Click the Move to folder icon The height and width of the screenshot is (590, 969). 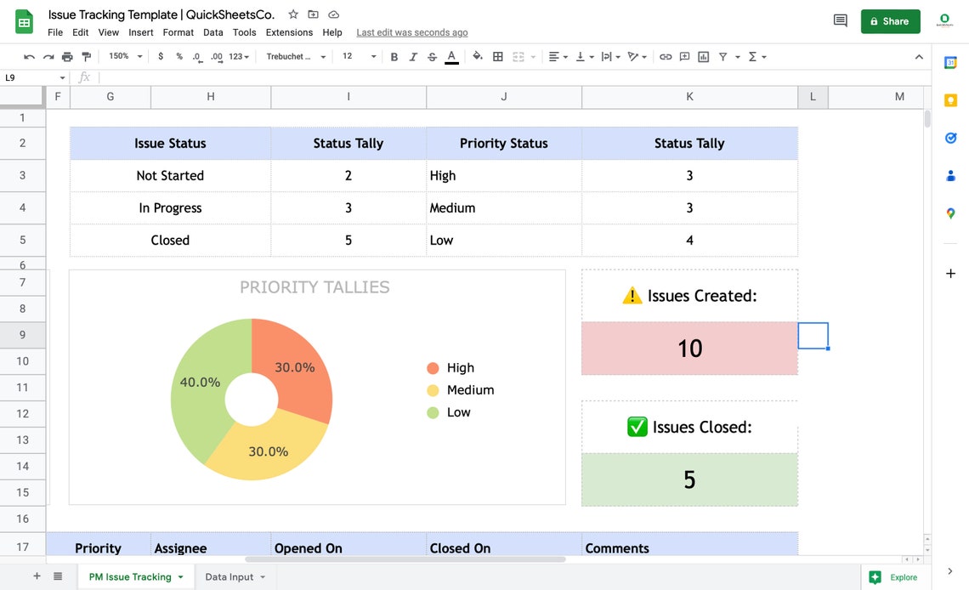314,14
